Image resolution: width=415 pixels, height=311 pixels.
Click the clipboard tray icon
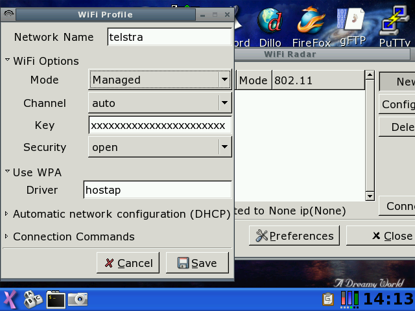click(x=329, y=299)
